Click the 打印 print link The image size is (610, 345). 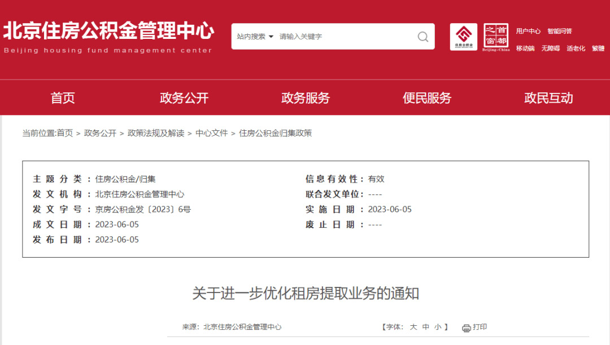480,327
